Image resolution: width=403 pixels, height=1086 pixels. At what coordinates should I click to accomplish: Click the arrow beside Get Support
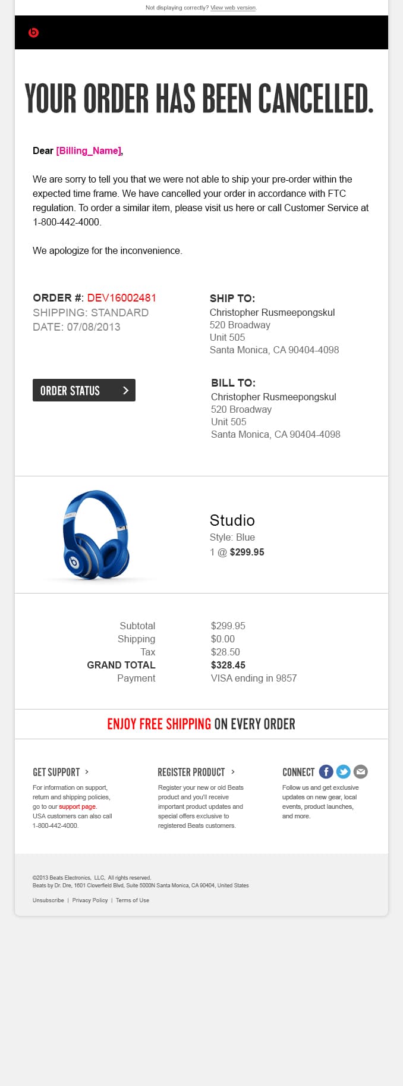pos(87,771)
